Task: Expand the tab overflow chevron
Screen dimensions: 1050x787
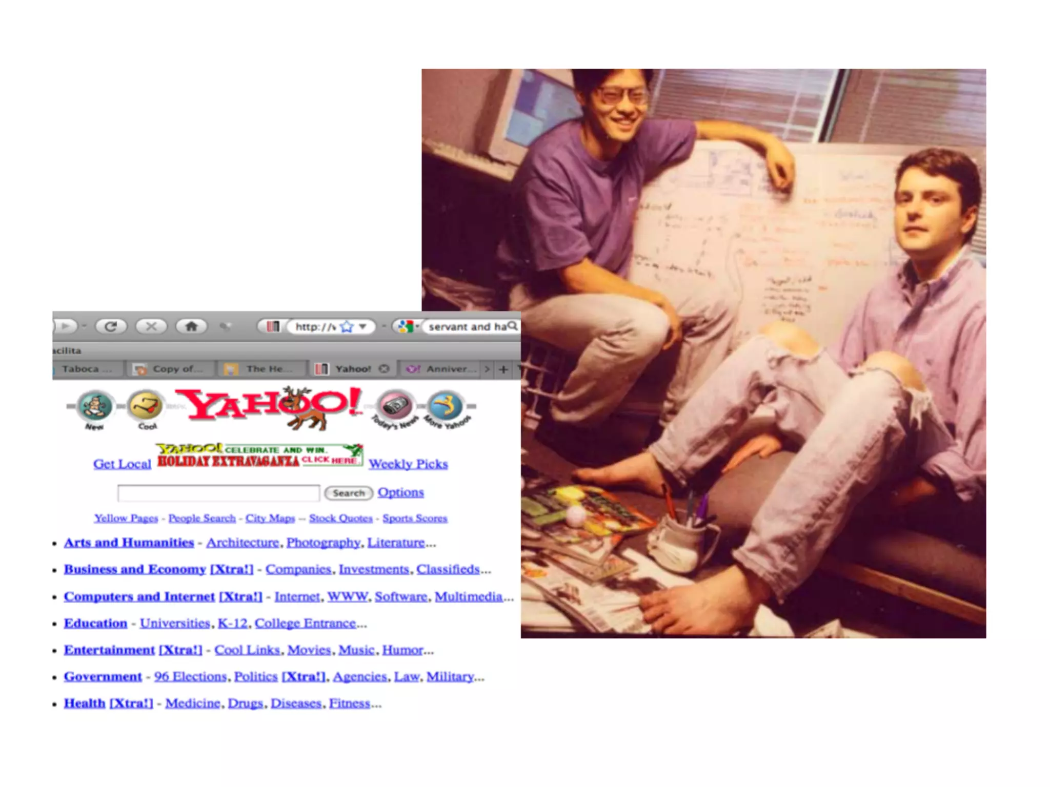Action: tap(487, 369)
